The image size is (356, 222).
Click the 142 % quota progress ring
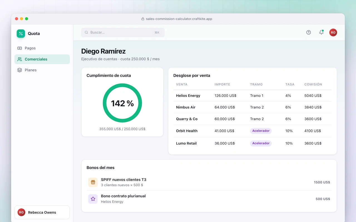click(122, 103)
